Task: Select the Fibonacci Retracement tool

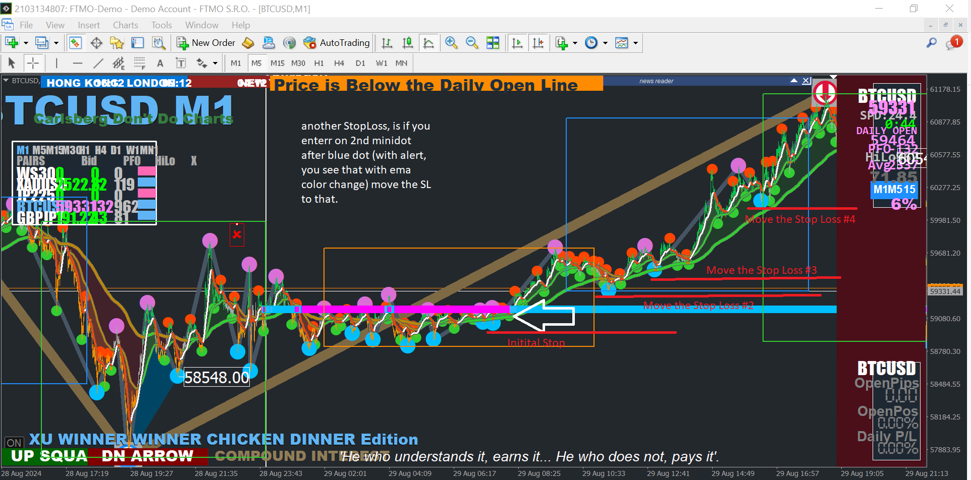Action: coord(140,63)
